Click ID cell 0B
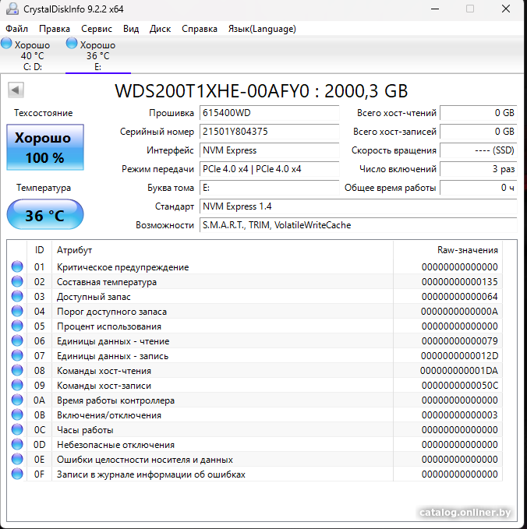 tap(39, 415)
